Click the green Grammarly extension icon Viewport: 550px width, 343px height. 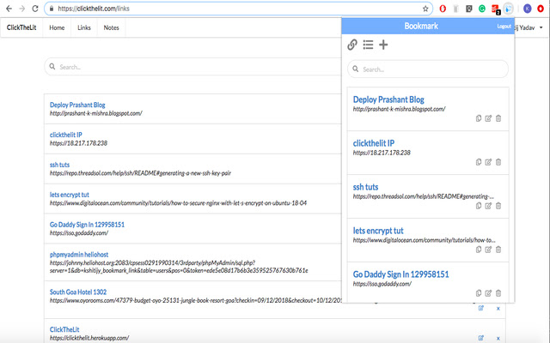[x=482, y=9]
